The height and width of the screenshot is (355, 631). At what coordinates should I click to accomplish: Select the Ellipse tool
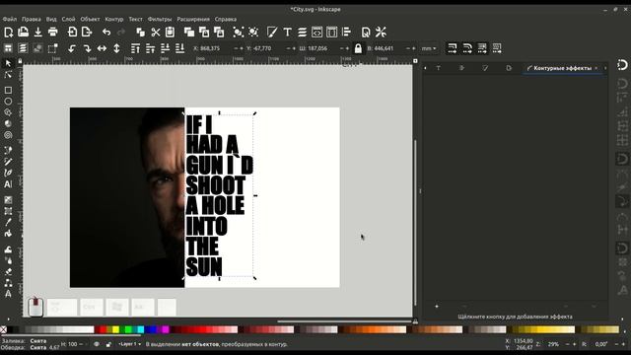click(x=8, y=102)
